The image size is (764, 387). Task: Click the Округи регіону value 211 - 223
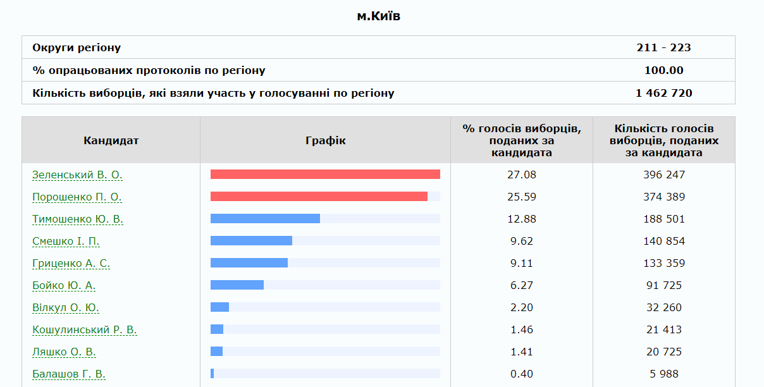(663, 48)
